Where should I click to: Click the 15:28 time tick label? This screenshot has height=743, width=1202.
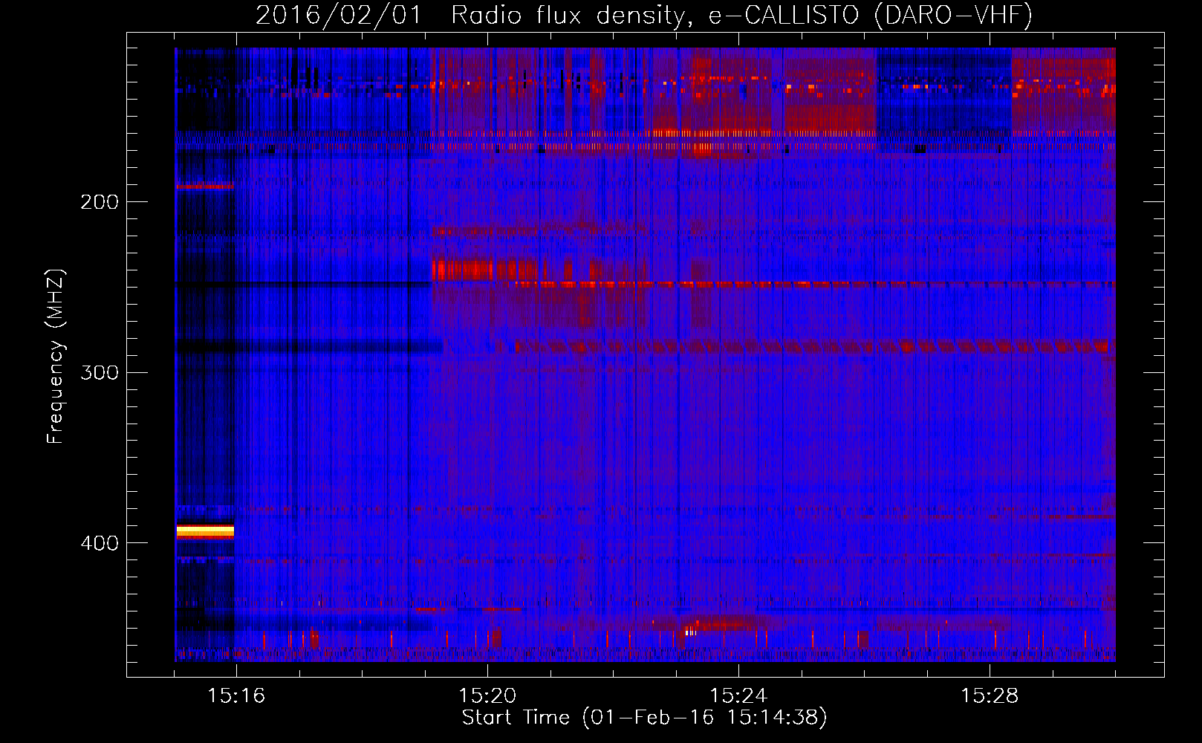click(x=990, y=695)
